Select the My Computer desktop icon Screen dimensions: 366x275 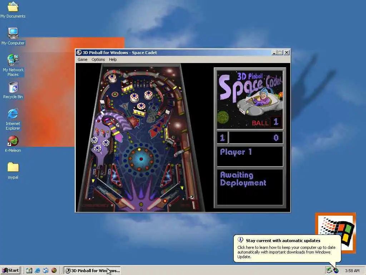point(13,36)
